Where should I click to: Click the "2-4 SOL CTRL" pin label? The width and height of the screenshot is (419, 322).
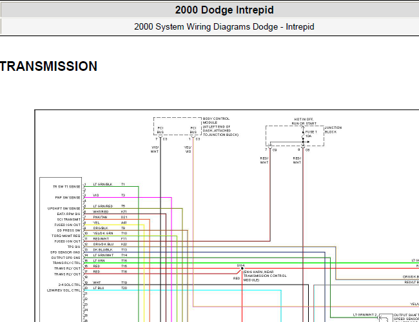point(70,285)
